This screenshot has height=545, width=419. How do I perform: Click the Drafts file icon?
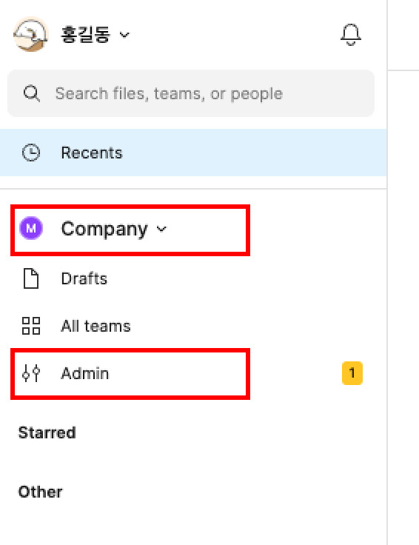pyautogui.click(x=31, y=278)
